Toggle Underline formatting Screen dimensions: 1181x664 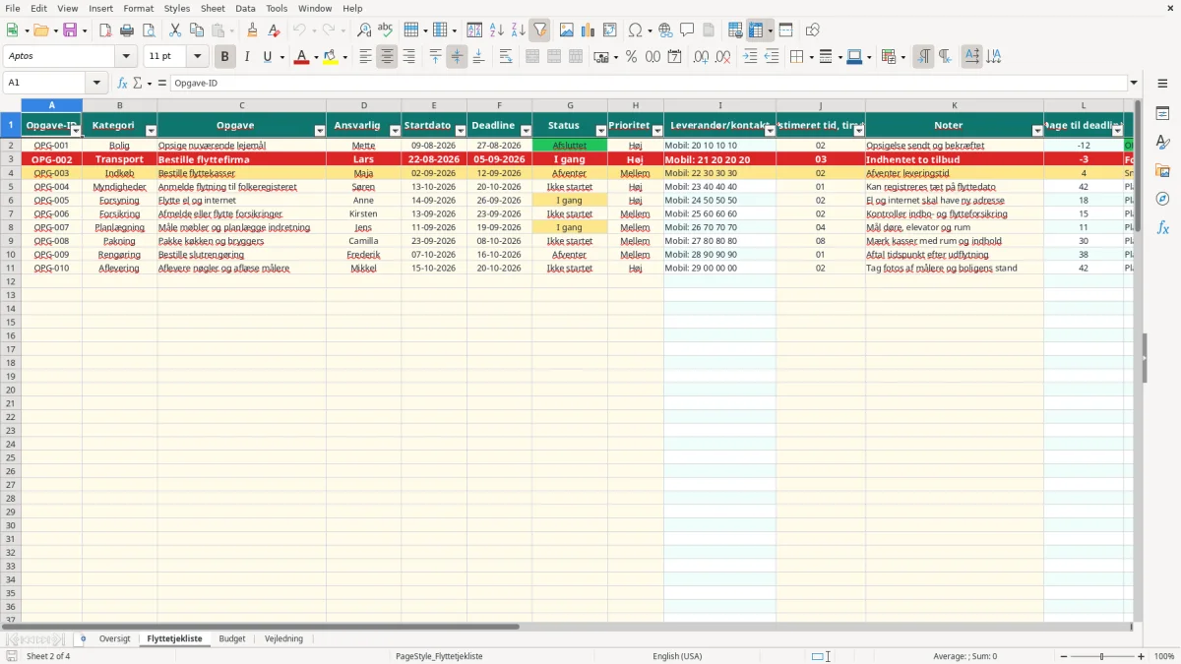[267, 57]
